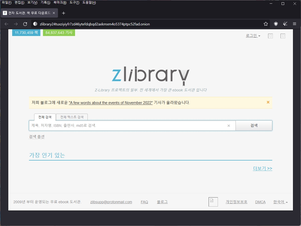Open the 개인정보보호 privacy link
Screen dimensions: 301x226
pyautogui.click(x=237, y=202)
